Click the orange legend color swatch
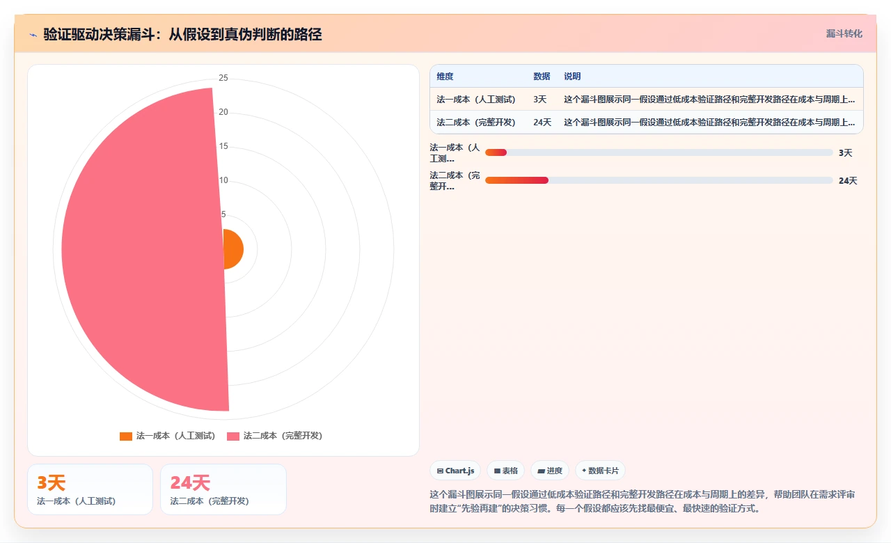The height and width of the screenshot is (543, 891). [126, 436]
